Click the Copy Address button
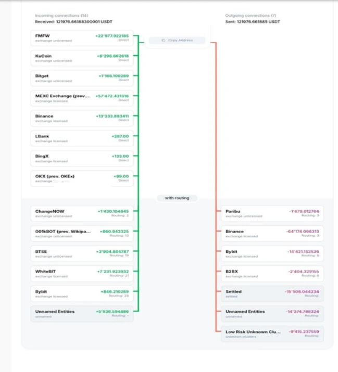338x372 pixels. tap(177, 41)
